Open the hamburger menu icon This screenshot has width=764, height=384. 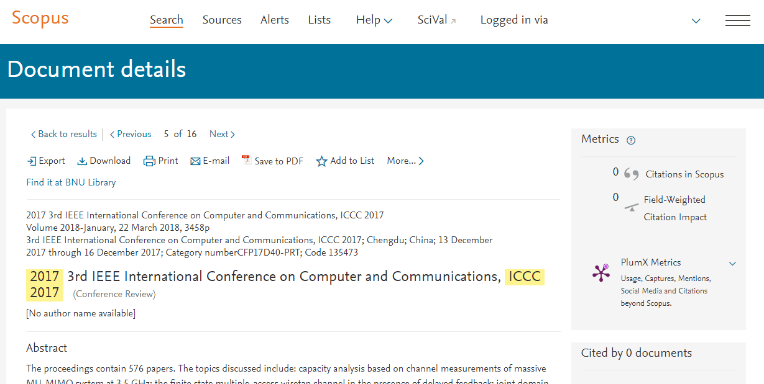point(737,20)
